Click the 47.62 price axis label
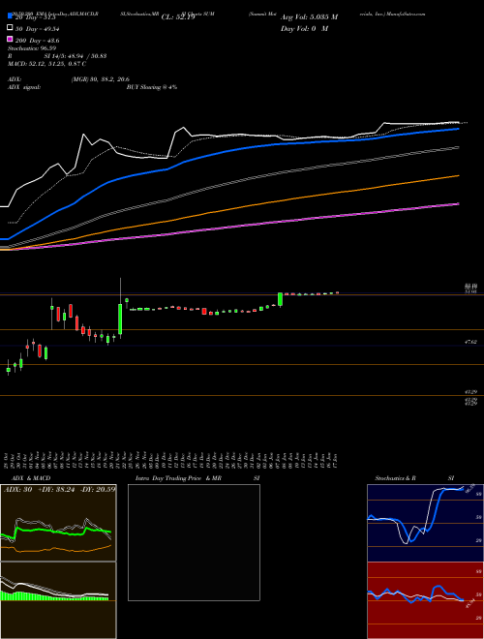This screenshot has width=484, height=639. coord(471,343)
